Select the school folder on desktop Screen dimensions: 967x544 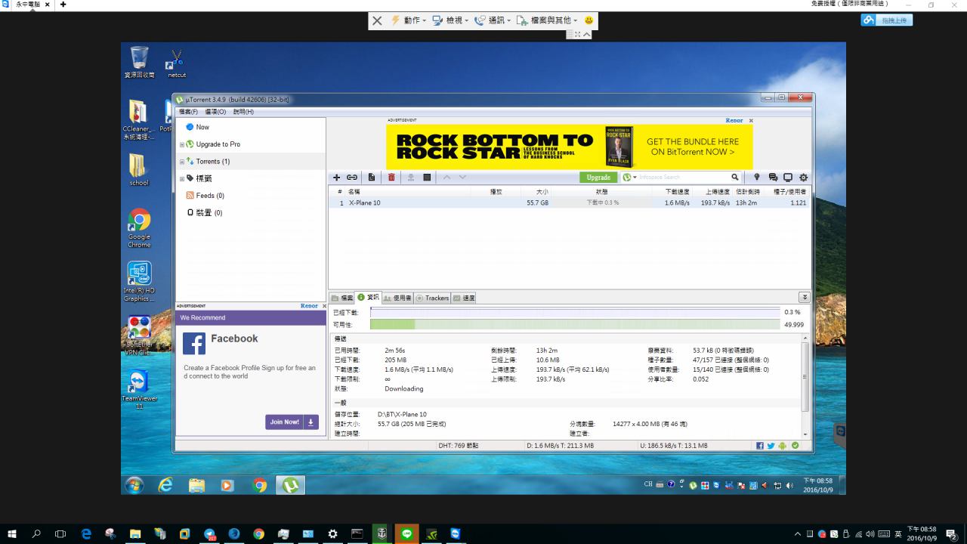point(139,170)
